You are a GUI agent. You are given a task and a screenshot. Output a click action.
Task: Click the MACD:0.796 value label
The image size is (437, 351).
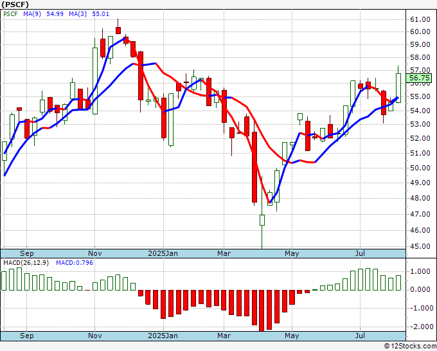pyautogui.click(x=75, y=263)
